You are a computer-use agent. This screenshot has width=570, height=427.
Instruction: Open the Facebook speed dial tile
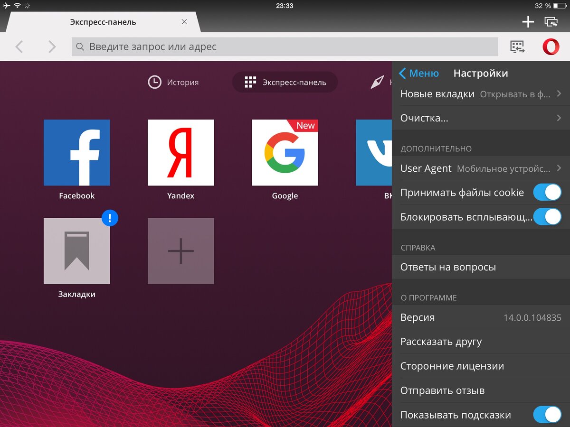tap(76, 152)
